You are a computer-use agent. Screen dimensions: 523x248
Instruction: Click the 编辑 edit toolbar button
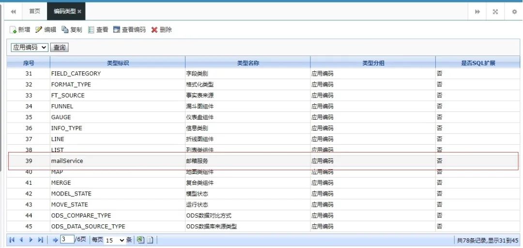point(46,29)
